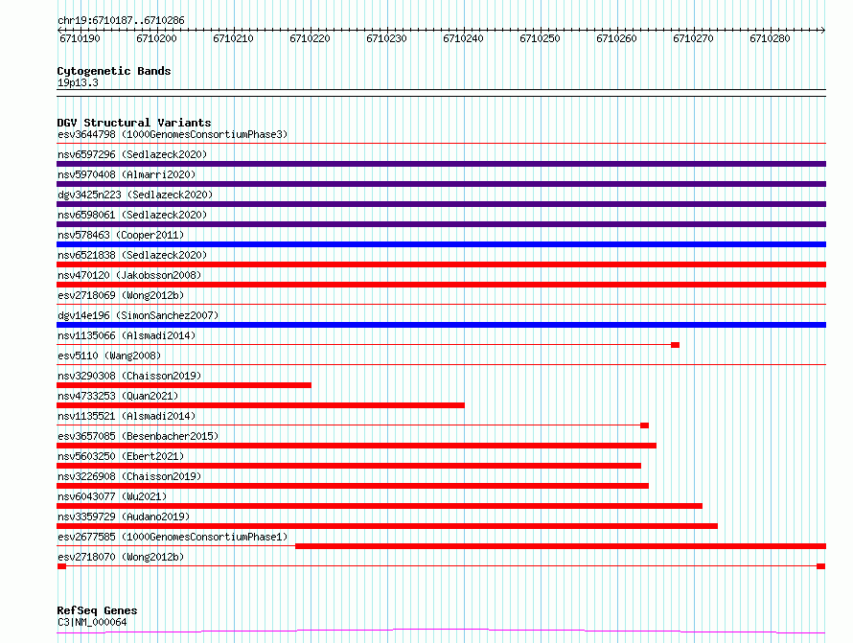This screenshot has height=643, width=853.
Task: Click the esv2677585 1000GenomesConsortiumPhase1 label
Action: click(173, 537)
